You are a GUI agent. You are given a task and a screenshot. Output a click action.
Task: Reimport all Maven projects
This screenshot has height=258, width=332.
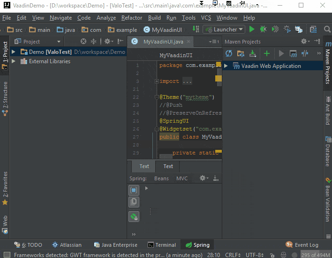[x=229, y=53]
